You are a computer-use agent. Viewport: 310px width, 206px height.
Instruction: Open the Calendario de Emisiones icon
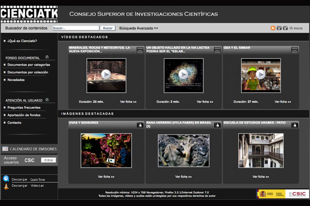(x=5, y=149)
